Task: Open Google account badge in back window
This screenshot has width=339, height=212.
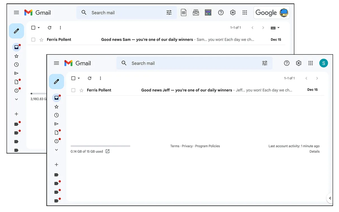Action: point(271,13)
